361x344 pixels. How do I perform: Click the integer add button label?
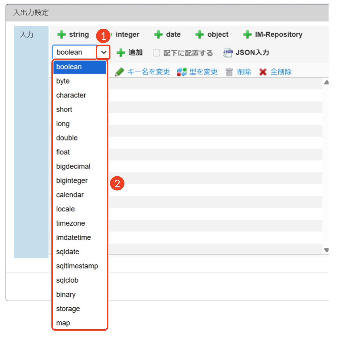[127, 34]
